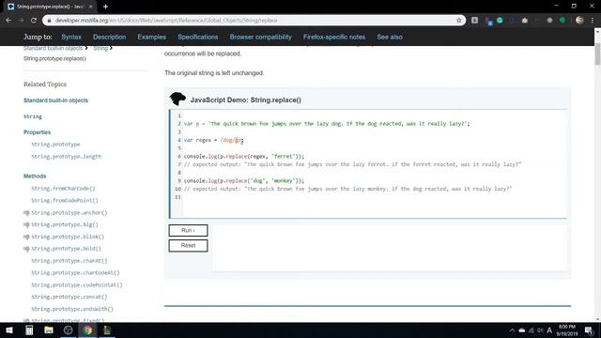Click the address bar URL
The height and width of the screenshot is (338, 601).
click(166, 21)
